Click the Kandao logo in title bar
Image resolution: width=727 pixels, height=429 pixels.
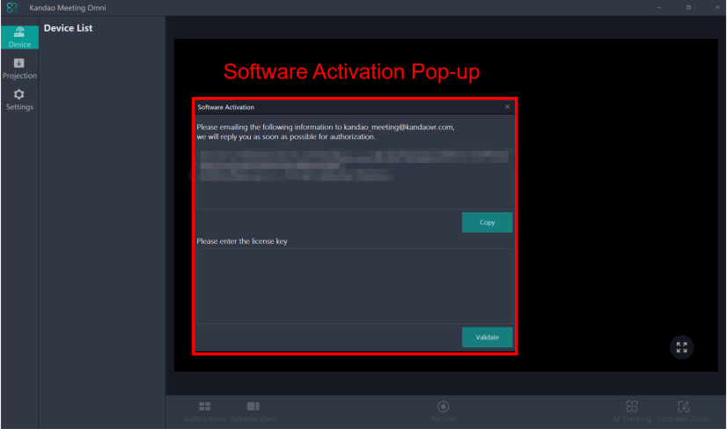(11, 7)
